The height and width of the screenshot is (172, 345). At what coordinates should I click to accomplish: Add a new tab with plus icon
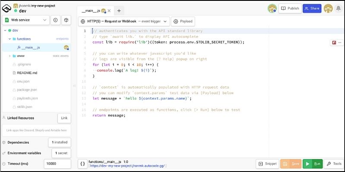(x=119, y=10)
